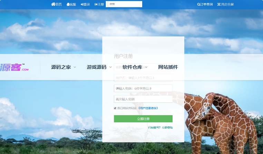Screen dimensions: 263x154
Task: Click the home icon in top bar
Action: pyautogui.click(x=53, y=4)
